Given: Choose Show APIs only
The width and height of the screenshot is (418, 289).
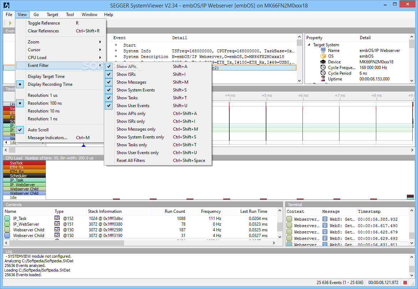Looking at the screenshot, I should 158,114.
